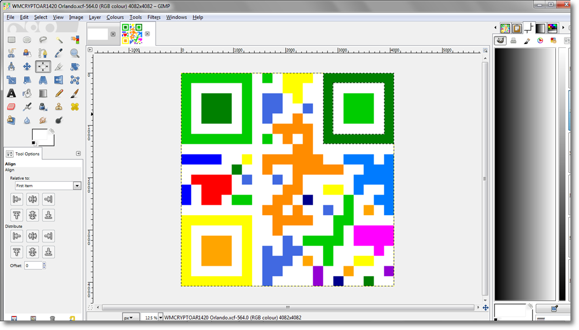Select the Zoom magnifier tool
579x330 pixels.
click(75, 53)
